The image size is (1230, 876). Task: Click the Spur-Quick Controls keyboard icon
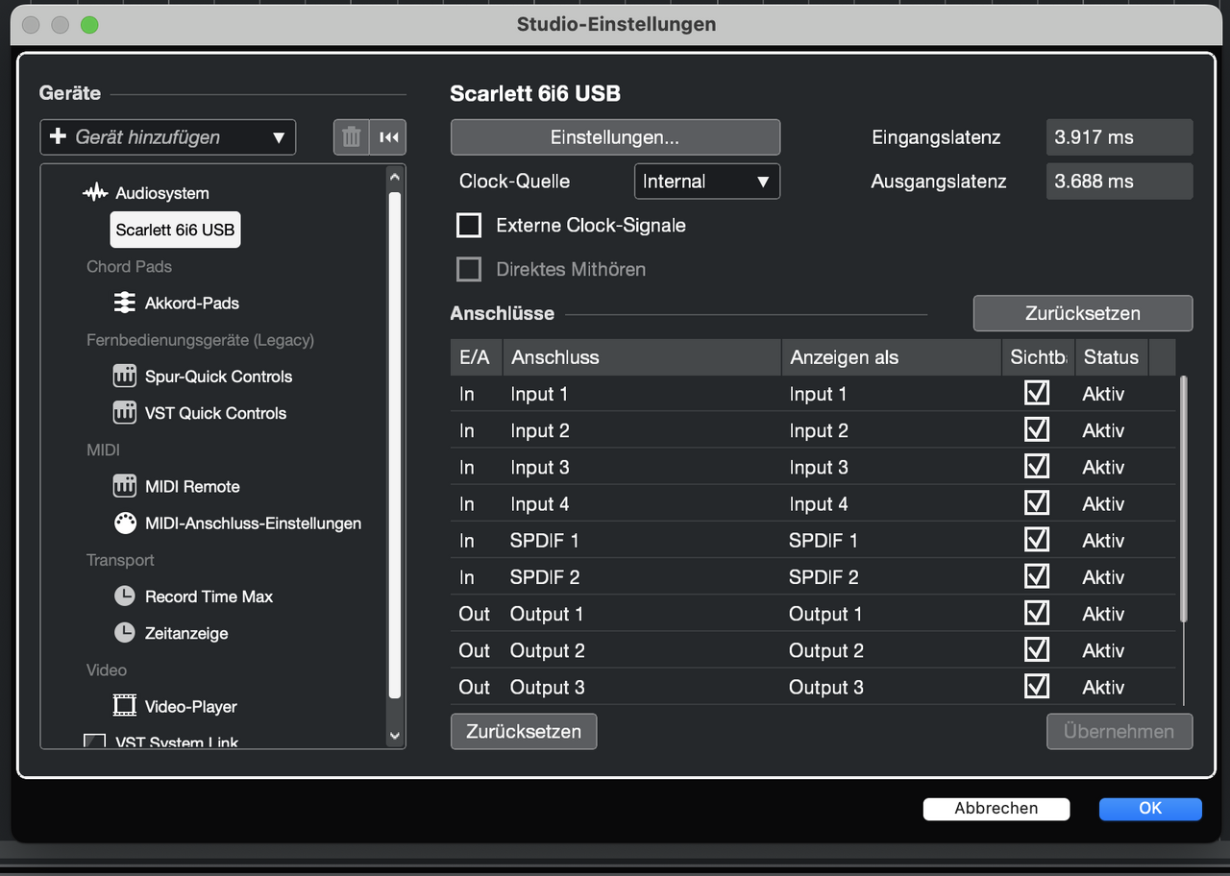124,377
